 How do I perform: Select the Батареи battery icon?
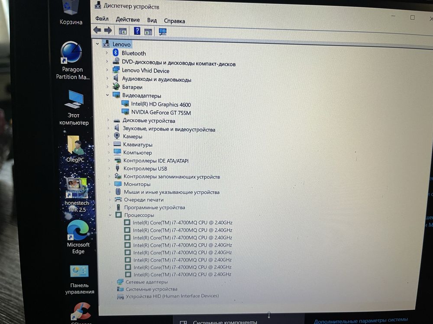(x=116, y=86)
